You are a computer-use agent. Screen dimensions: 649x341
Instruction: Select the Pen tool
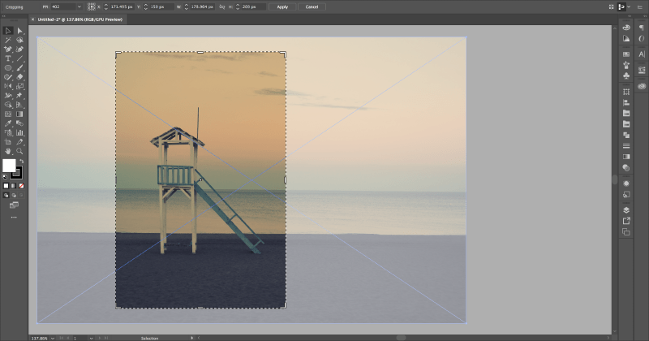(x=8, y=50)
